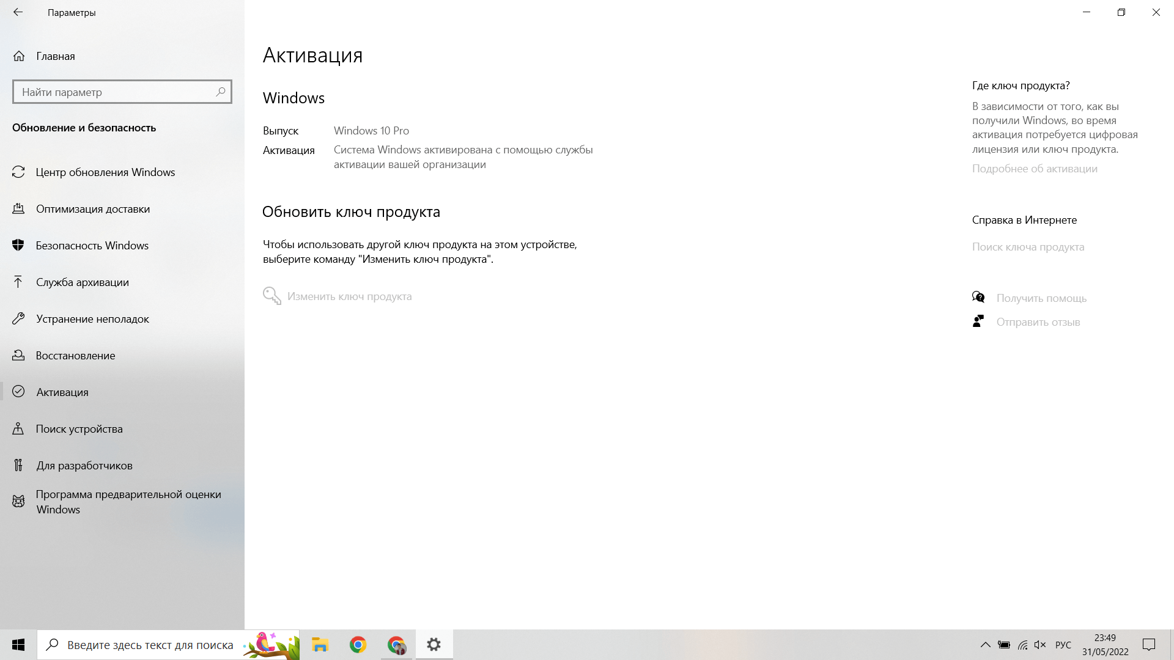Open Безопасность Windows section
Image resolution: width=1174 pixels, height=660 pixels.
click(x=92, y=246)
